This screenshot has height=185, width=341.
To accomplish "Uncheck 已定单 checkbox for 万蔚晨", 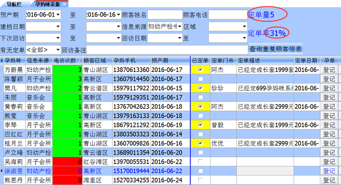I will (x=200, y=69).
